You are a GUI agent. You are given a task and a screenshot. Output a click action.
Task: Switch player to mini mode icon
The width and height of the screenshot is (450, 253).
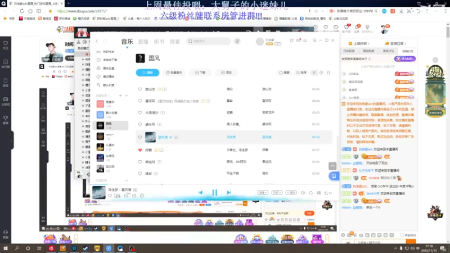click(314, 40)
